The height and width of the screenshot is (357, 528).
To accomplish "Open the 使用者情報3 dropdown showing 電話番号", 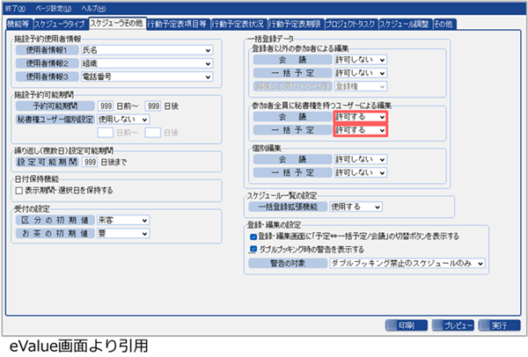I will pyautogui.click(x=146, y=78).
